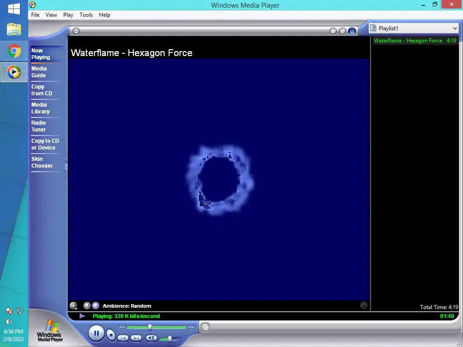463x347 pixels.
Task: Open File Explorer from the taskbar
Action: tap(14, 29)
